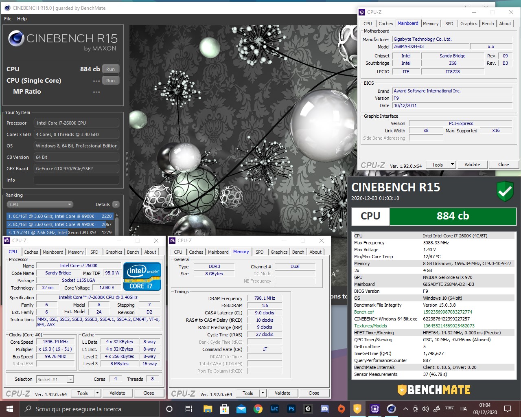Open Mainboard tab in CPU-Z processor window
521x417 pixels.
[x=53, y=252]
